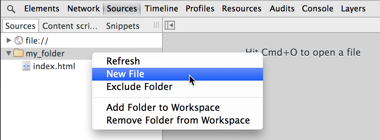The width and height of the screenshot is (380, 140).
Task: Switch to Content scripts sidebar tab
Action: (70, 26)
